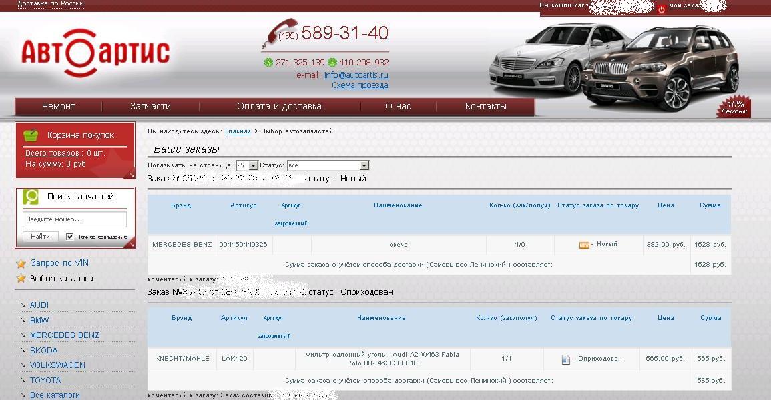Select the TOYOTA catalog
The height and width of the screenshot is (400, 771).
point(45,381)
